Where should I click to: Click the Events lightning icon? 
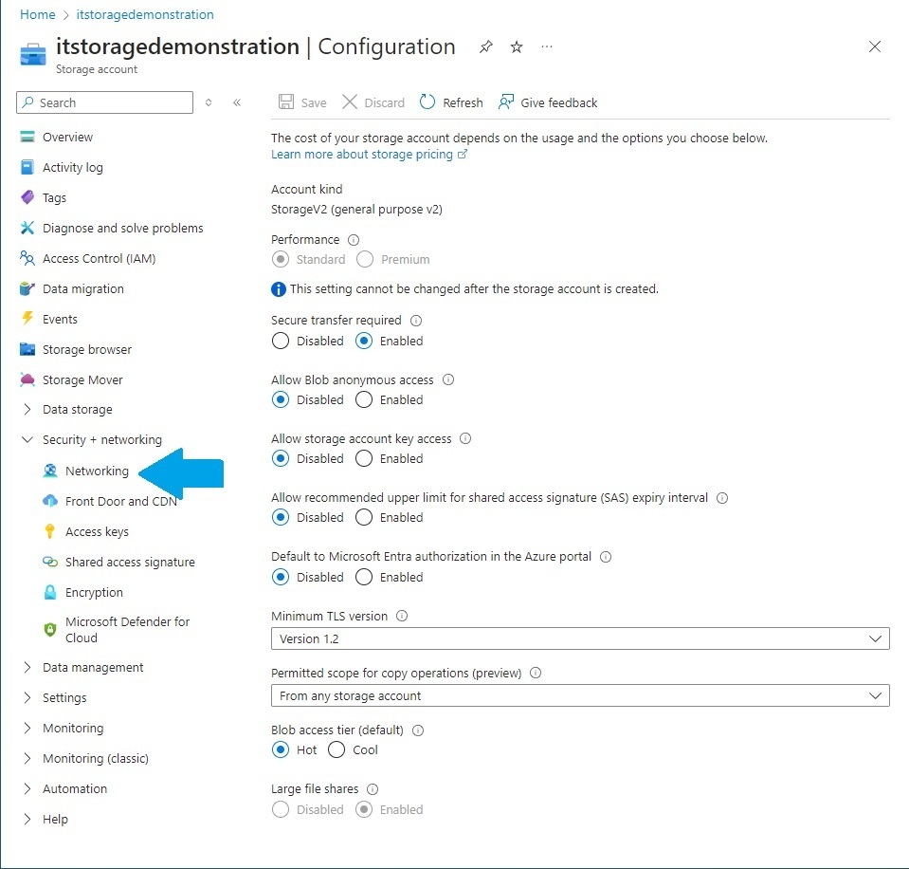point(27,319)
